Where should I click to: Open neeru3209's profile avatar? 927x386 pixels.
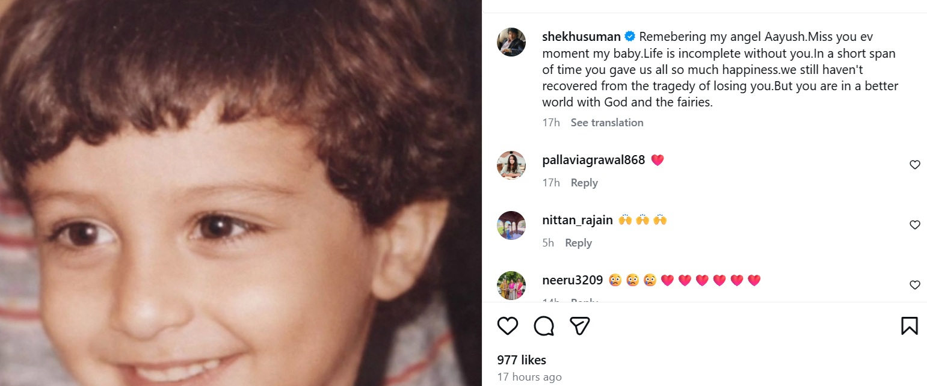[511, 286]
